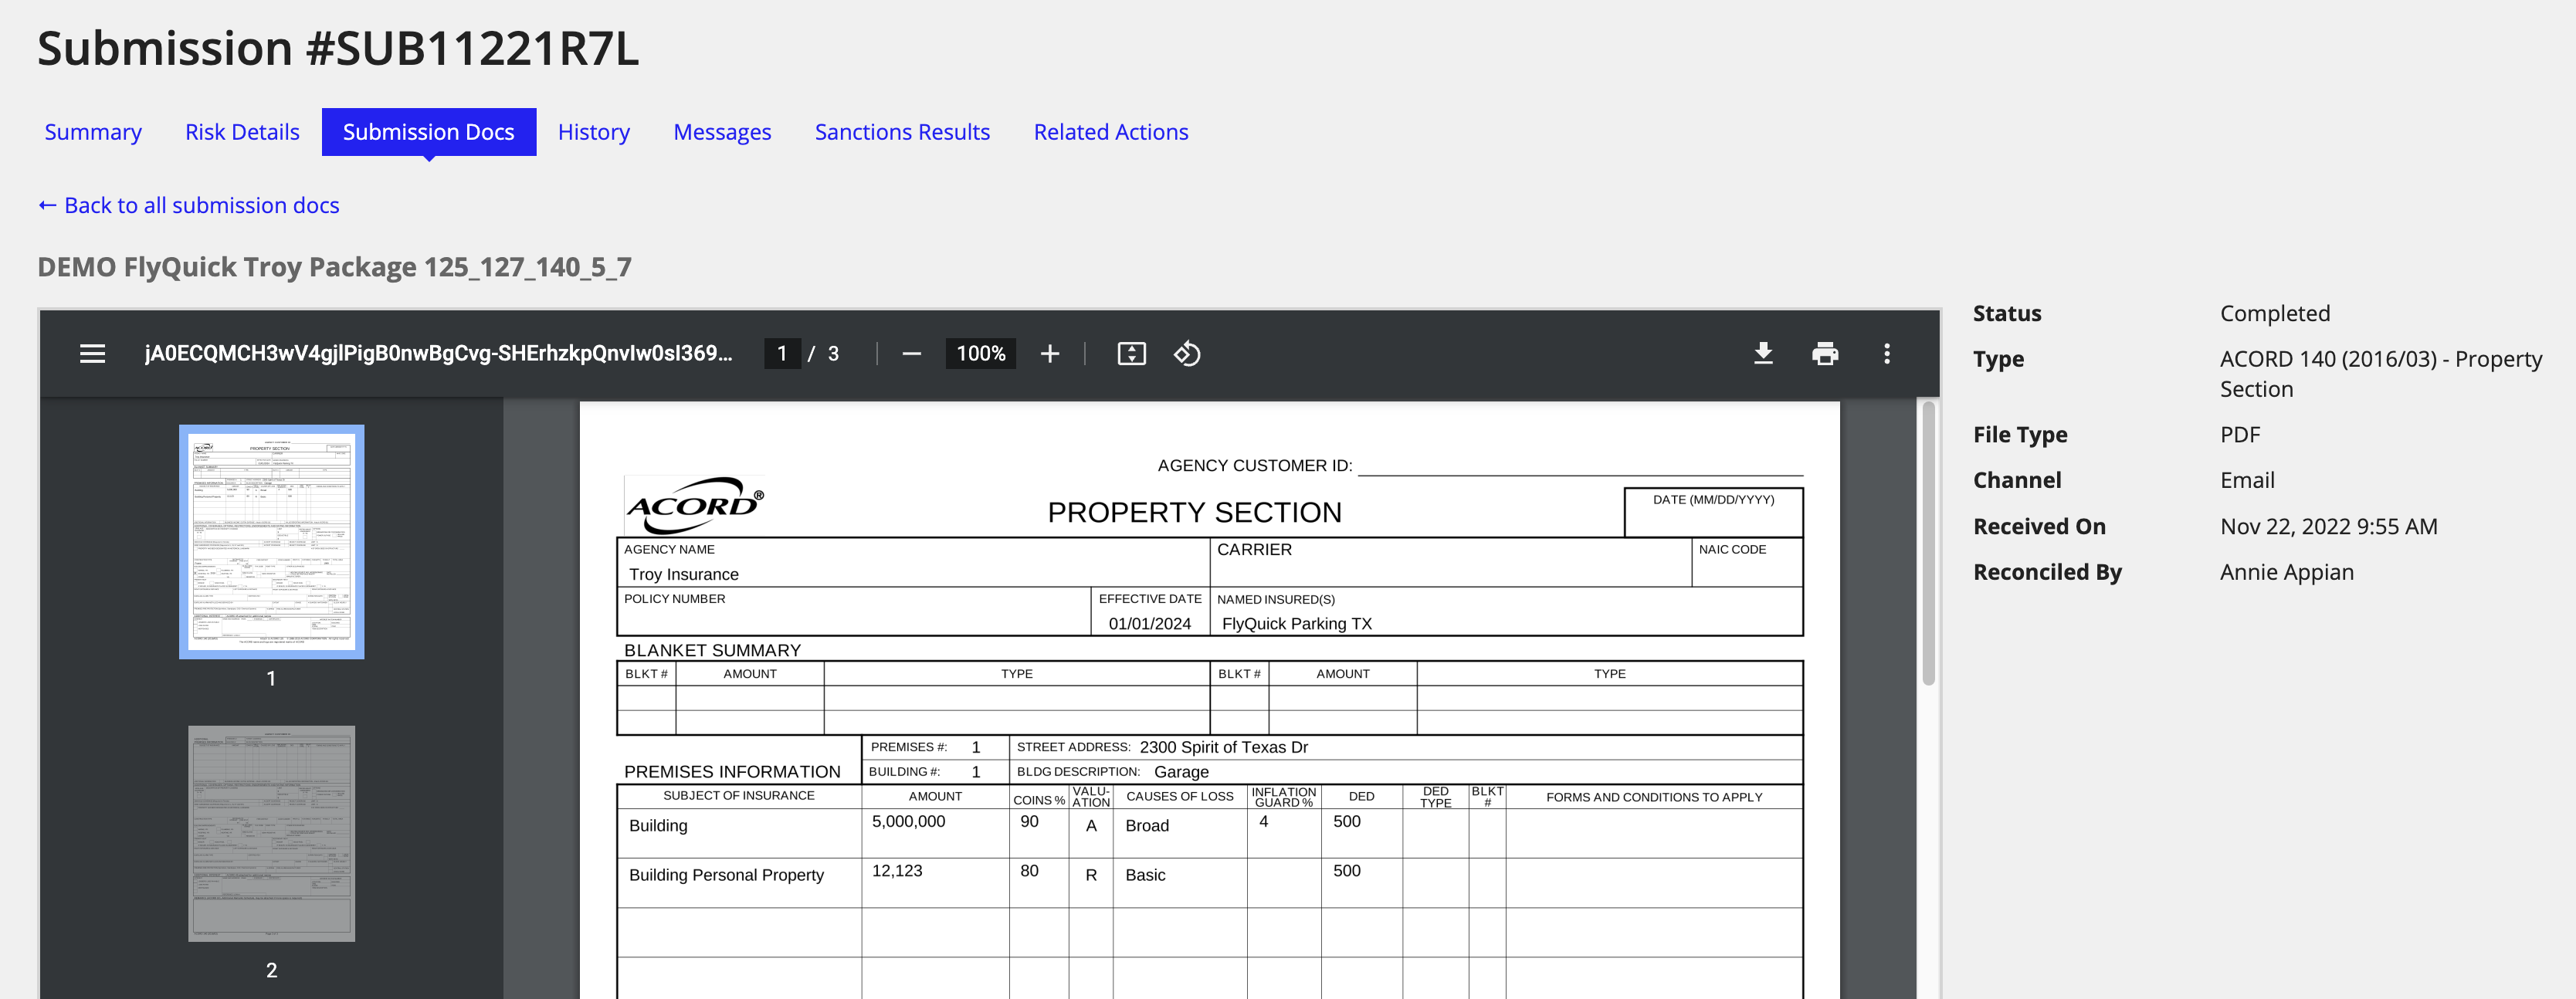Switch to the Summary tab
This screenshot has width=2576, height=999.
92,131
